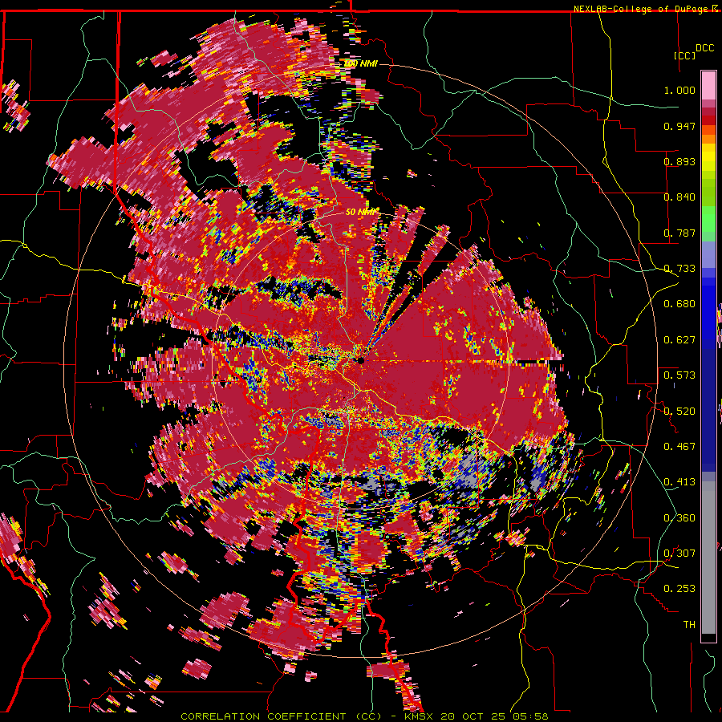The height and width of the screenshot is (722, 722).
Task: Pick the yellow band on the color scale
Action: tap(708, 157)
